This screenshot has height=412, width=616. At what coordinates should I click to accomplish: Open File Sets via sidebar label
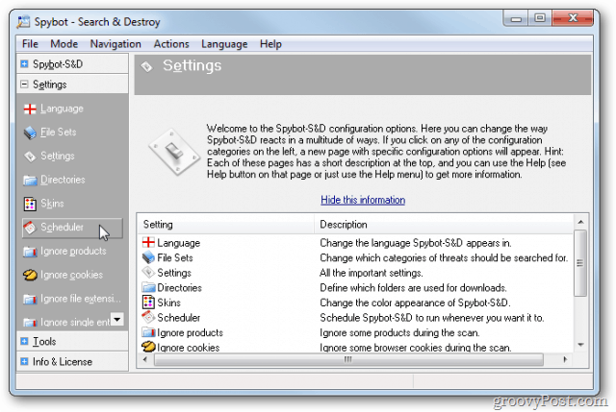click(59, 133)
